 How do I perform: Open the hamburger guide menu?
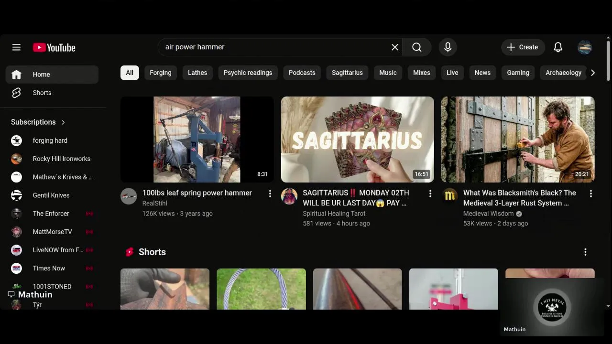click(x=16, y=47)
